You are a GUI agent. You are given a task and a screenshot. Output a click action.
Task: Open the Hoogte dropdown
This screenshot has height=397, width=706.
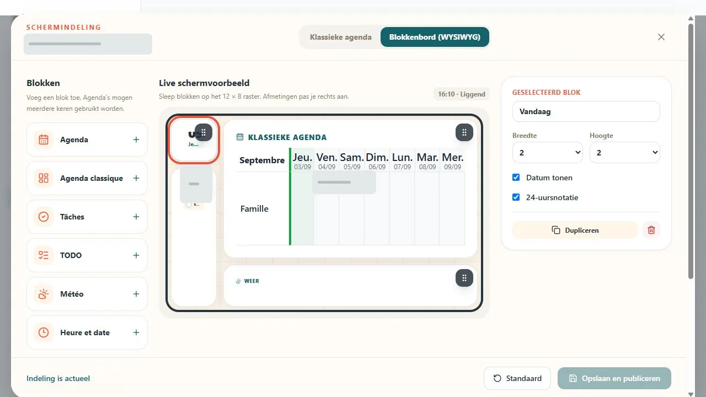click(625, 153)
